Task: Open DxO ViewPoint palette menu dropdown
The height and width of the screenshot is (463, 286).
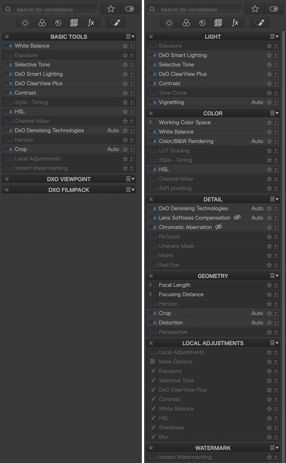Action: tap(130, 179)
